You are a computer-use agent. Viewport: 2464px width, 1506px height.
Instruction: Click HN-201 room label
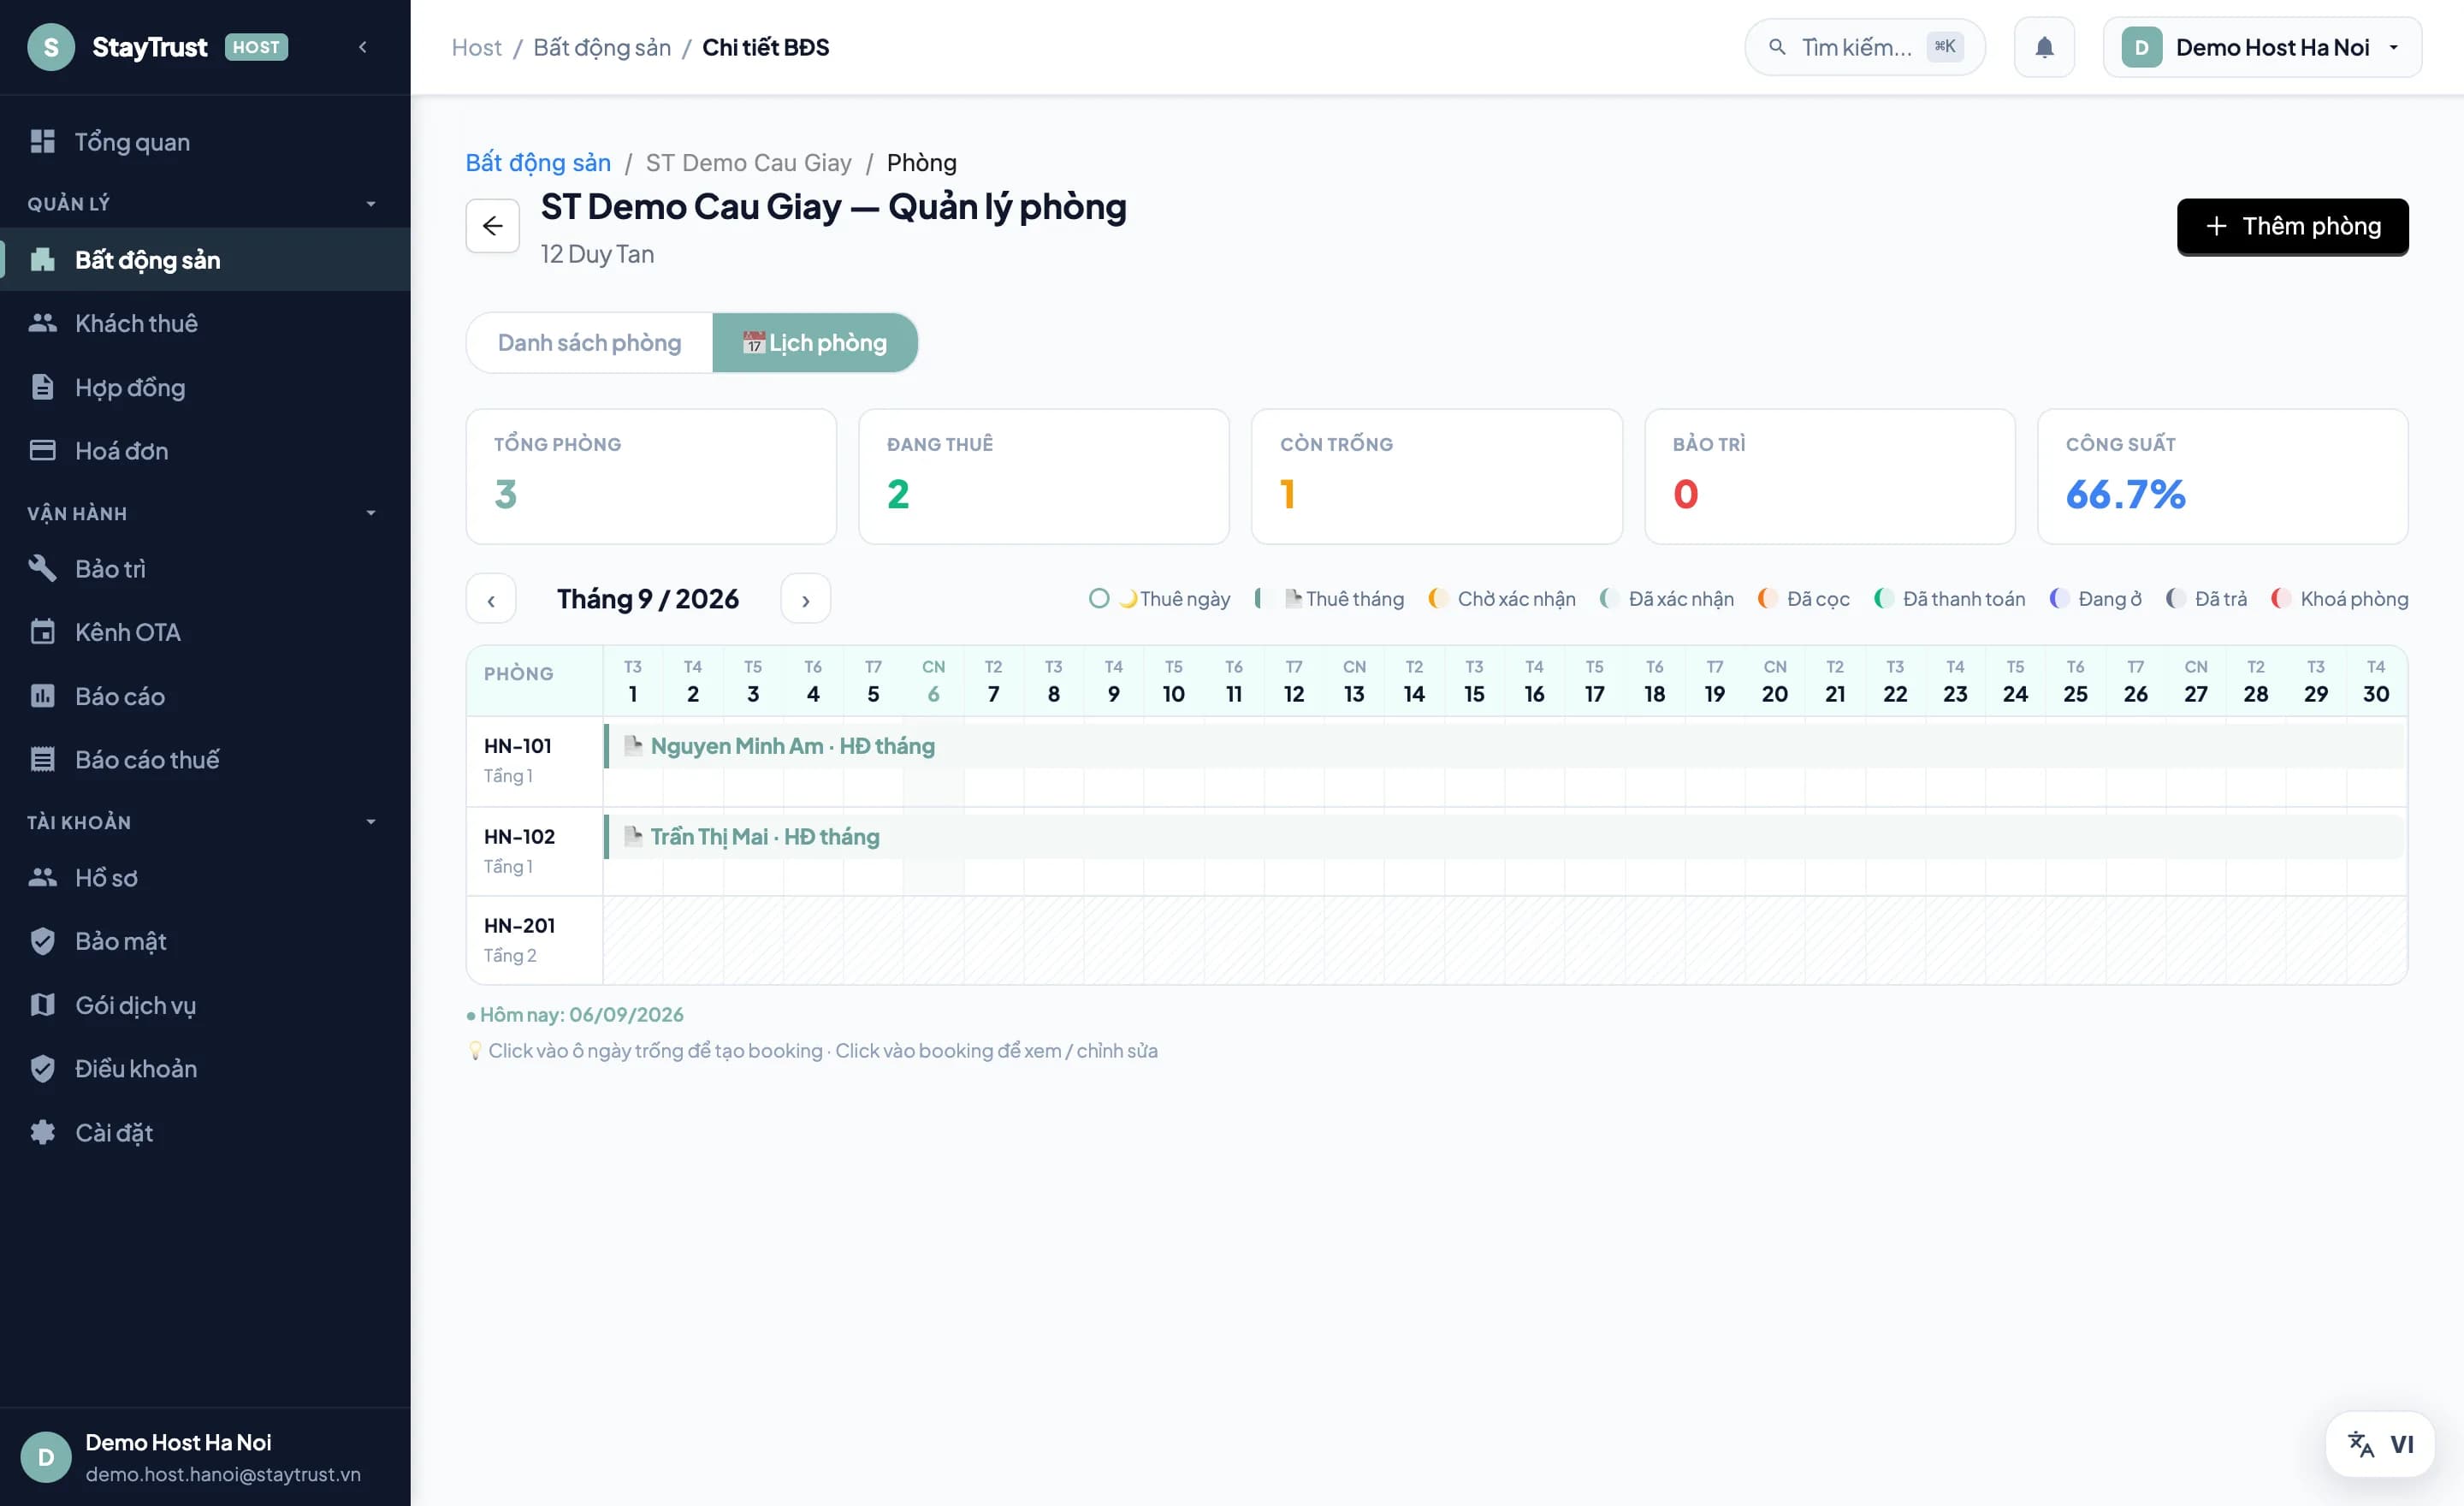519,926
